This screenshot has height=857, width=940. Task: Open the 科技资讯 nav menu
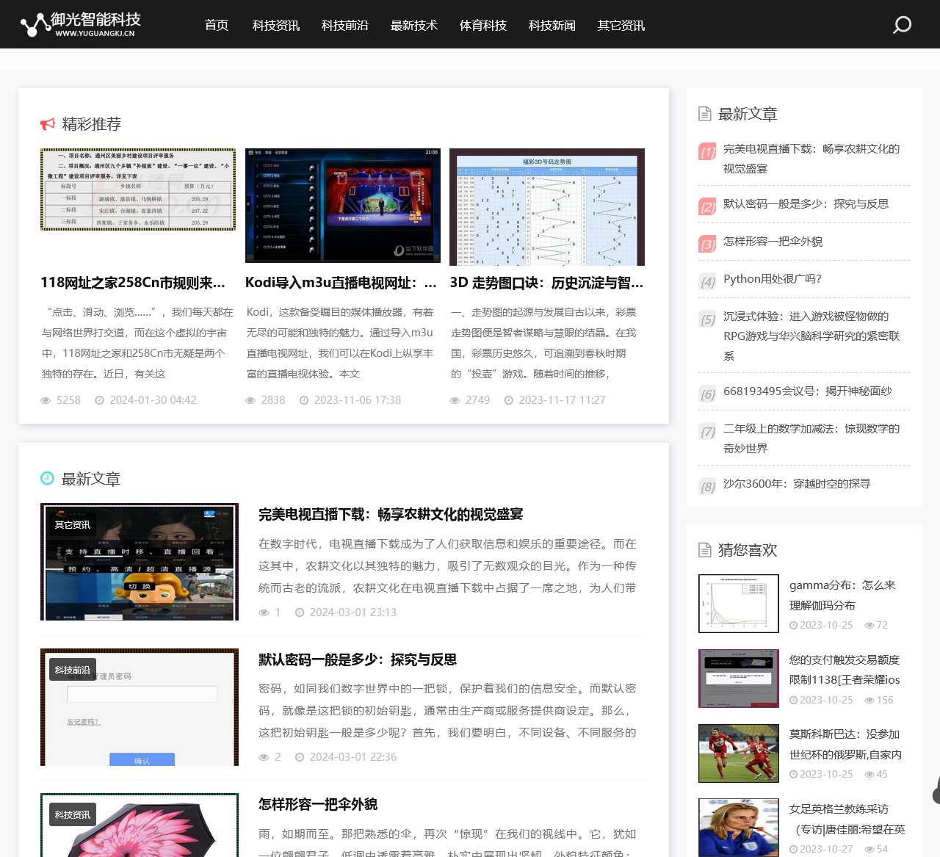(x=276, y=25)
